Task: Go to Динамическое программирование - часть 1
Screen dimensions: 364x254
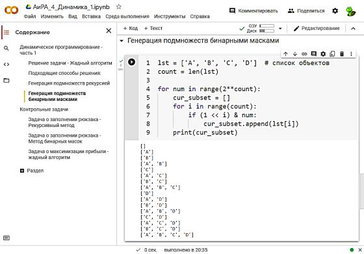Action: click(61, 50)
